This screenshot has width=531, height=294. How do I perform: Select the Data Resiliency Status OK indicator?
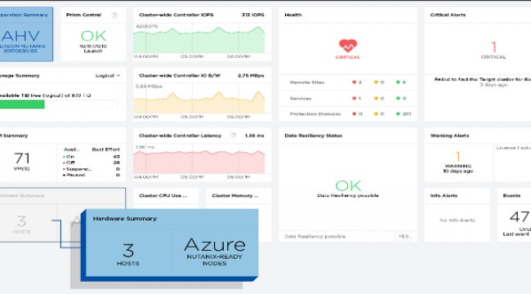(348, 185)
